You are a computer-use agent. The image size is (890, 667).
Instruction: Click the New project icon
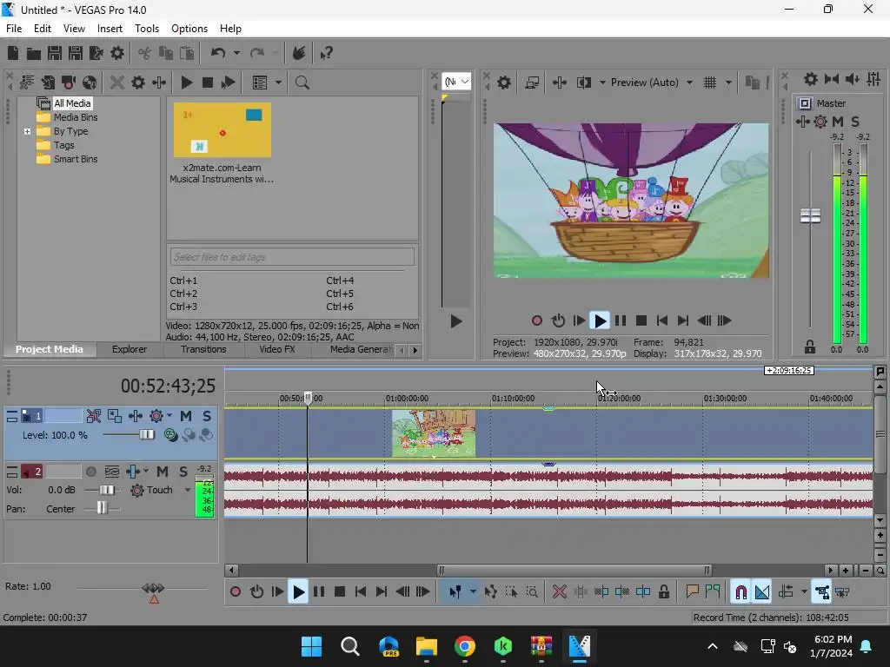[x=13, y=53]
